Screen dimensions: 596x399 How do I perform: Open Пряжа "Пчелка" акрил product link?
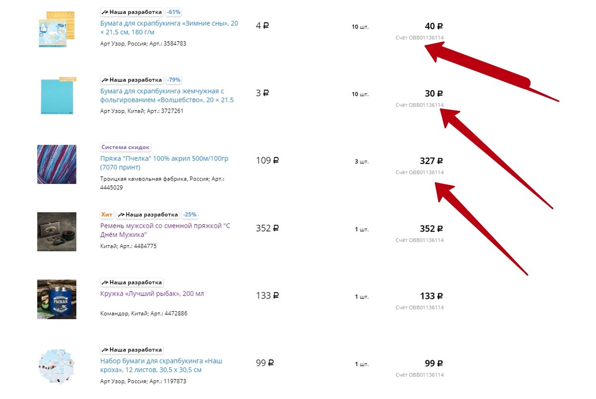pyautogui.click(x=164, y=163)
